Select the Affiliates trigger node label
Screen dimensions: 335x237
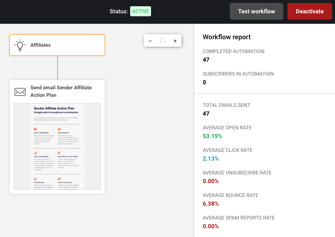(x=40, y=45)
